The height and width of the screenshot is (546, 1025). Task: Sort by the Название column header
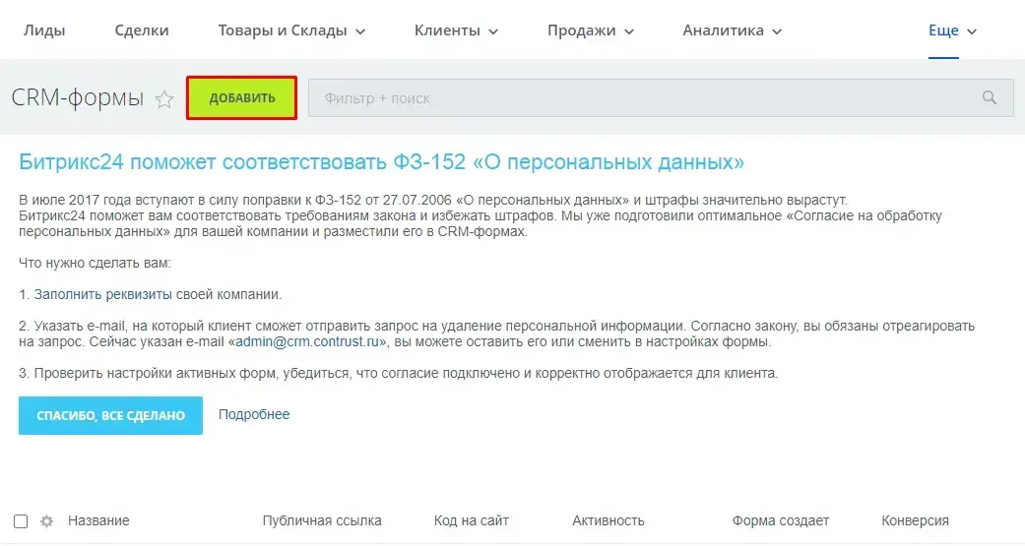pos(98,521)
